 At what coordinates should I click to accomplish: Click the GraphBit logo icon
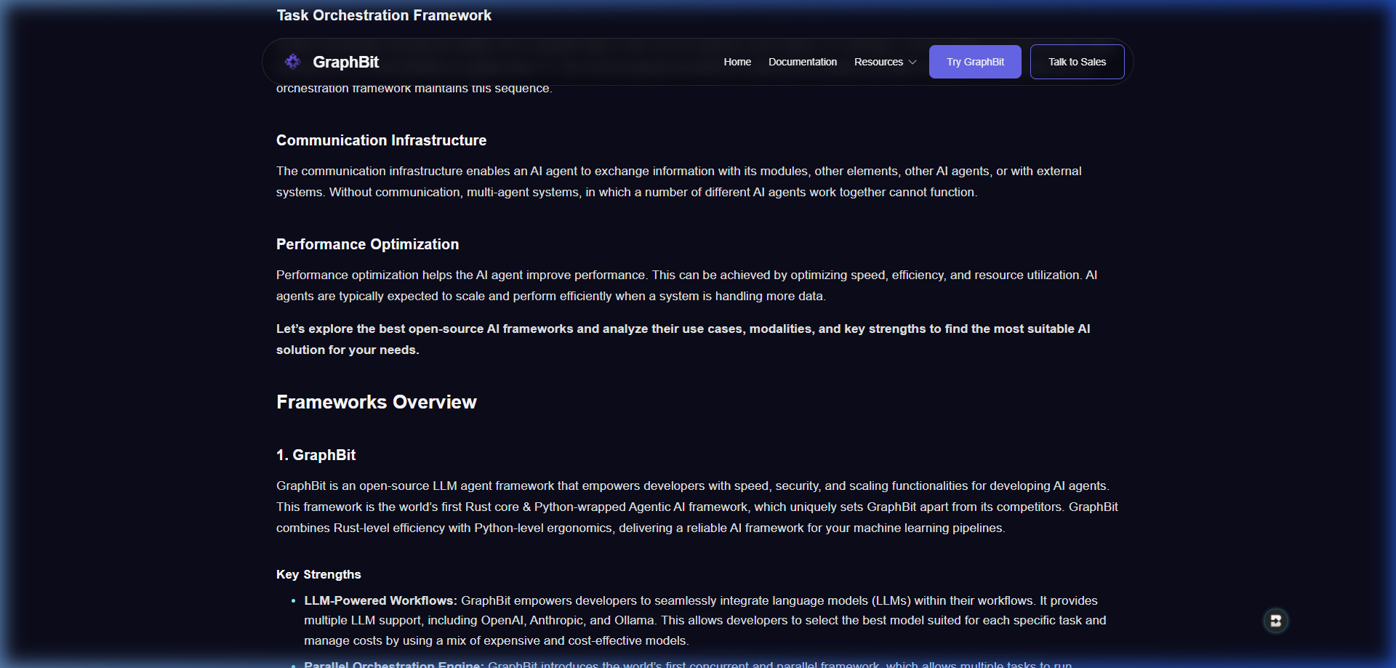pyautogui.click(x=293, y=62)
